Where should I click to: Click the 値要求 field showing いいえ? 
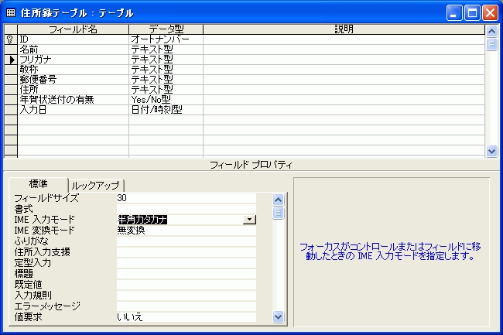186,317
